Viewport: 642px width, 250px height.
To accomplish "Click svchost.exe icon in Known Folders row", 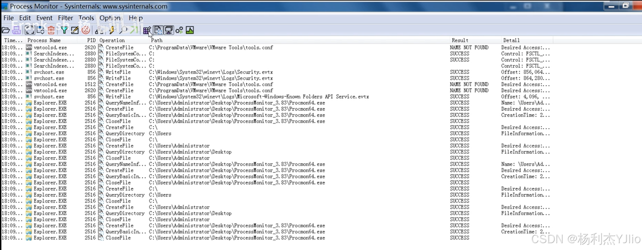I will click(x=29, y=97).
